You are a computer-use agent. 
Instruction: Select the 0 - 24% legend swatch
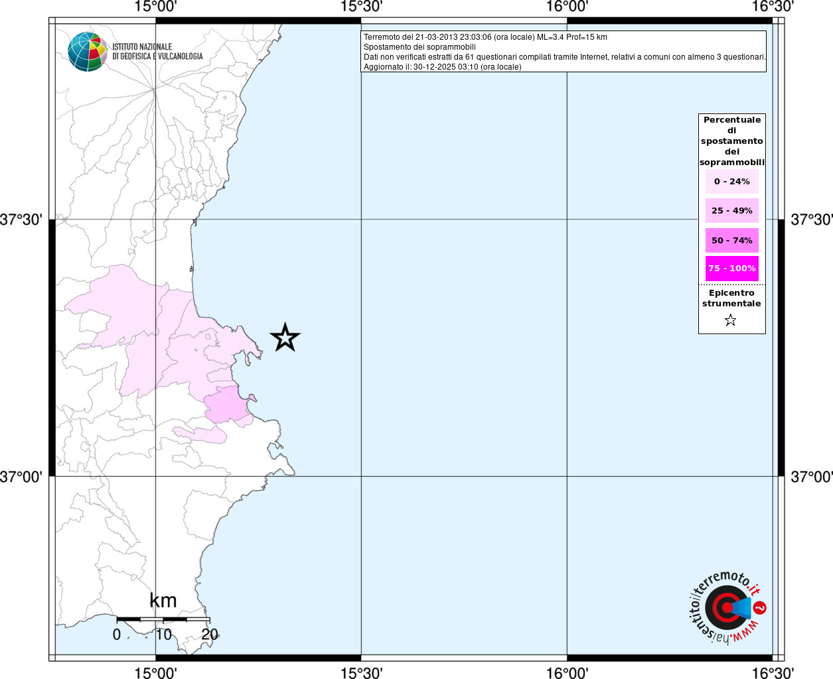click(x=731, y=182)
